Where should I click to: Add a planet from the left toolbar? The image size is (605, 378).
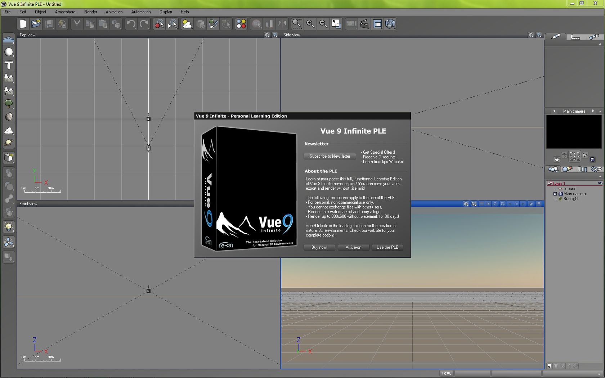9,143
